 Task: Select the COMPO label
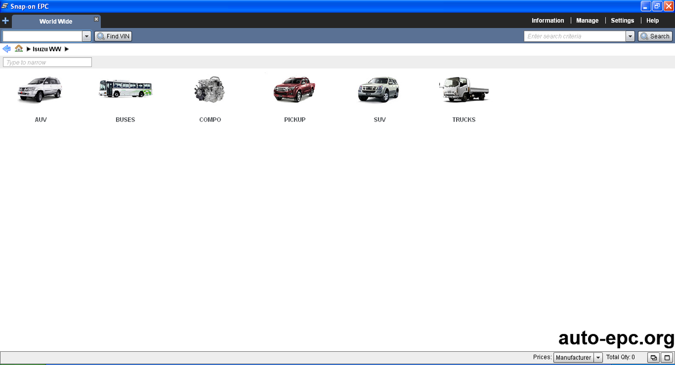pos(210,120)
